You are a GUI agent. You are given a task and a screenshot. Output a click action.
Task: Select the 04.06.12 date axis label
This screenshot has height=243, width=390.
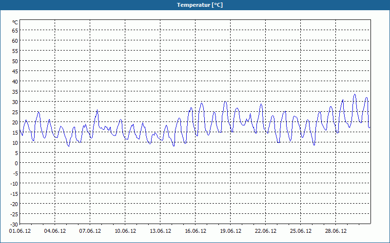point(55,231)
